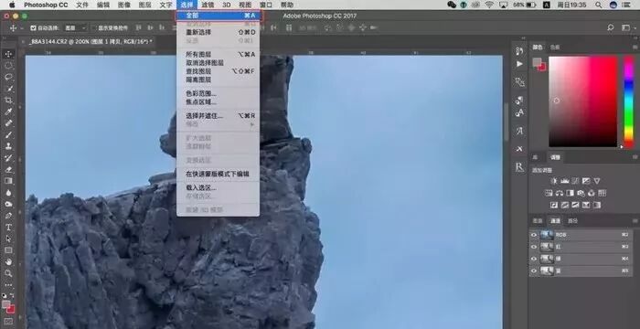
Task: Select the Magic Wand selection tool
Action: tap(8, 88)
